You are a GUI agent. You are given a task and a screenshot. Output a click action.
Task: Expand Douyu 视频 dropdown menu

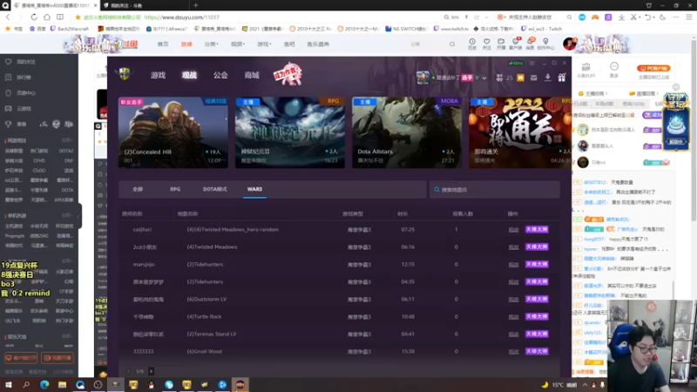tap(238, 44)
